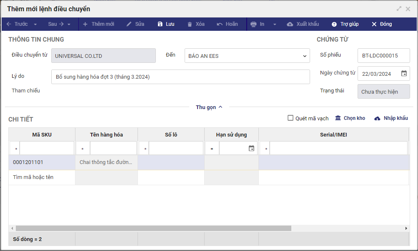
Task: Close dialog with the X icon
Action: point(408,9)
